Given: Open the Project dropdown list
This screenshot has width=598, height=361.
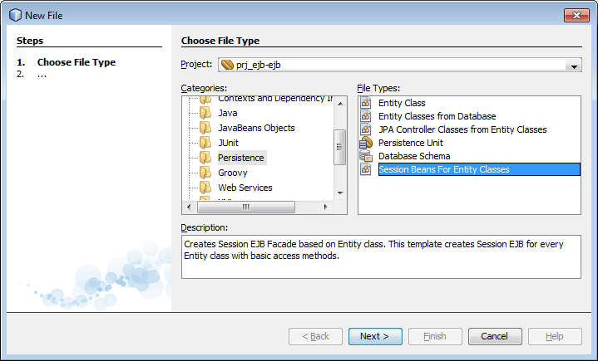Looking at the screenshot, I should pos(573,66).
